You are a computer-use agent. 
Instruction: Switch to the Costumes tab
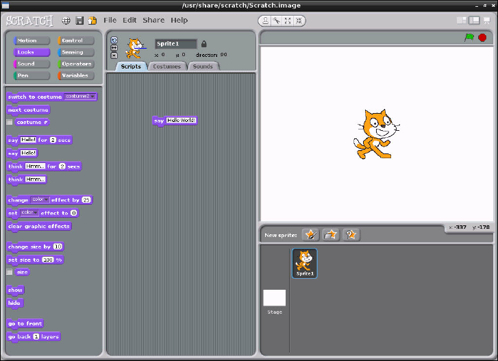tap(166, 66)
